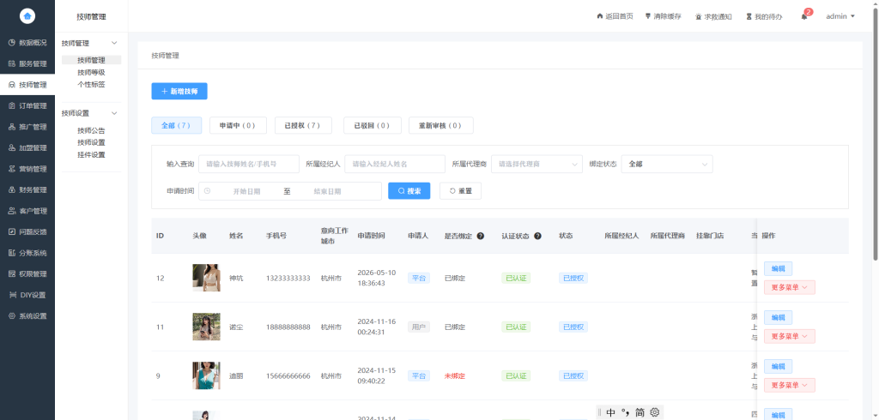This screenshot has width=879, height=420.
Task: Click the notification bell icon
Action: click(x=804, y=17)
